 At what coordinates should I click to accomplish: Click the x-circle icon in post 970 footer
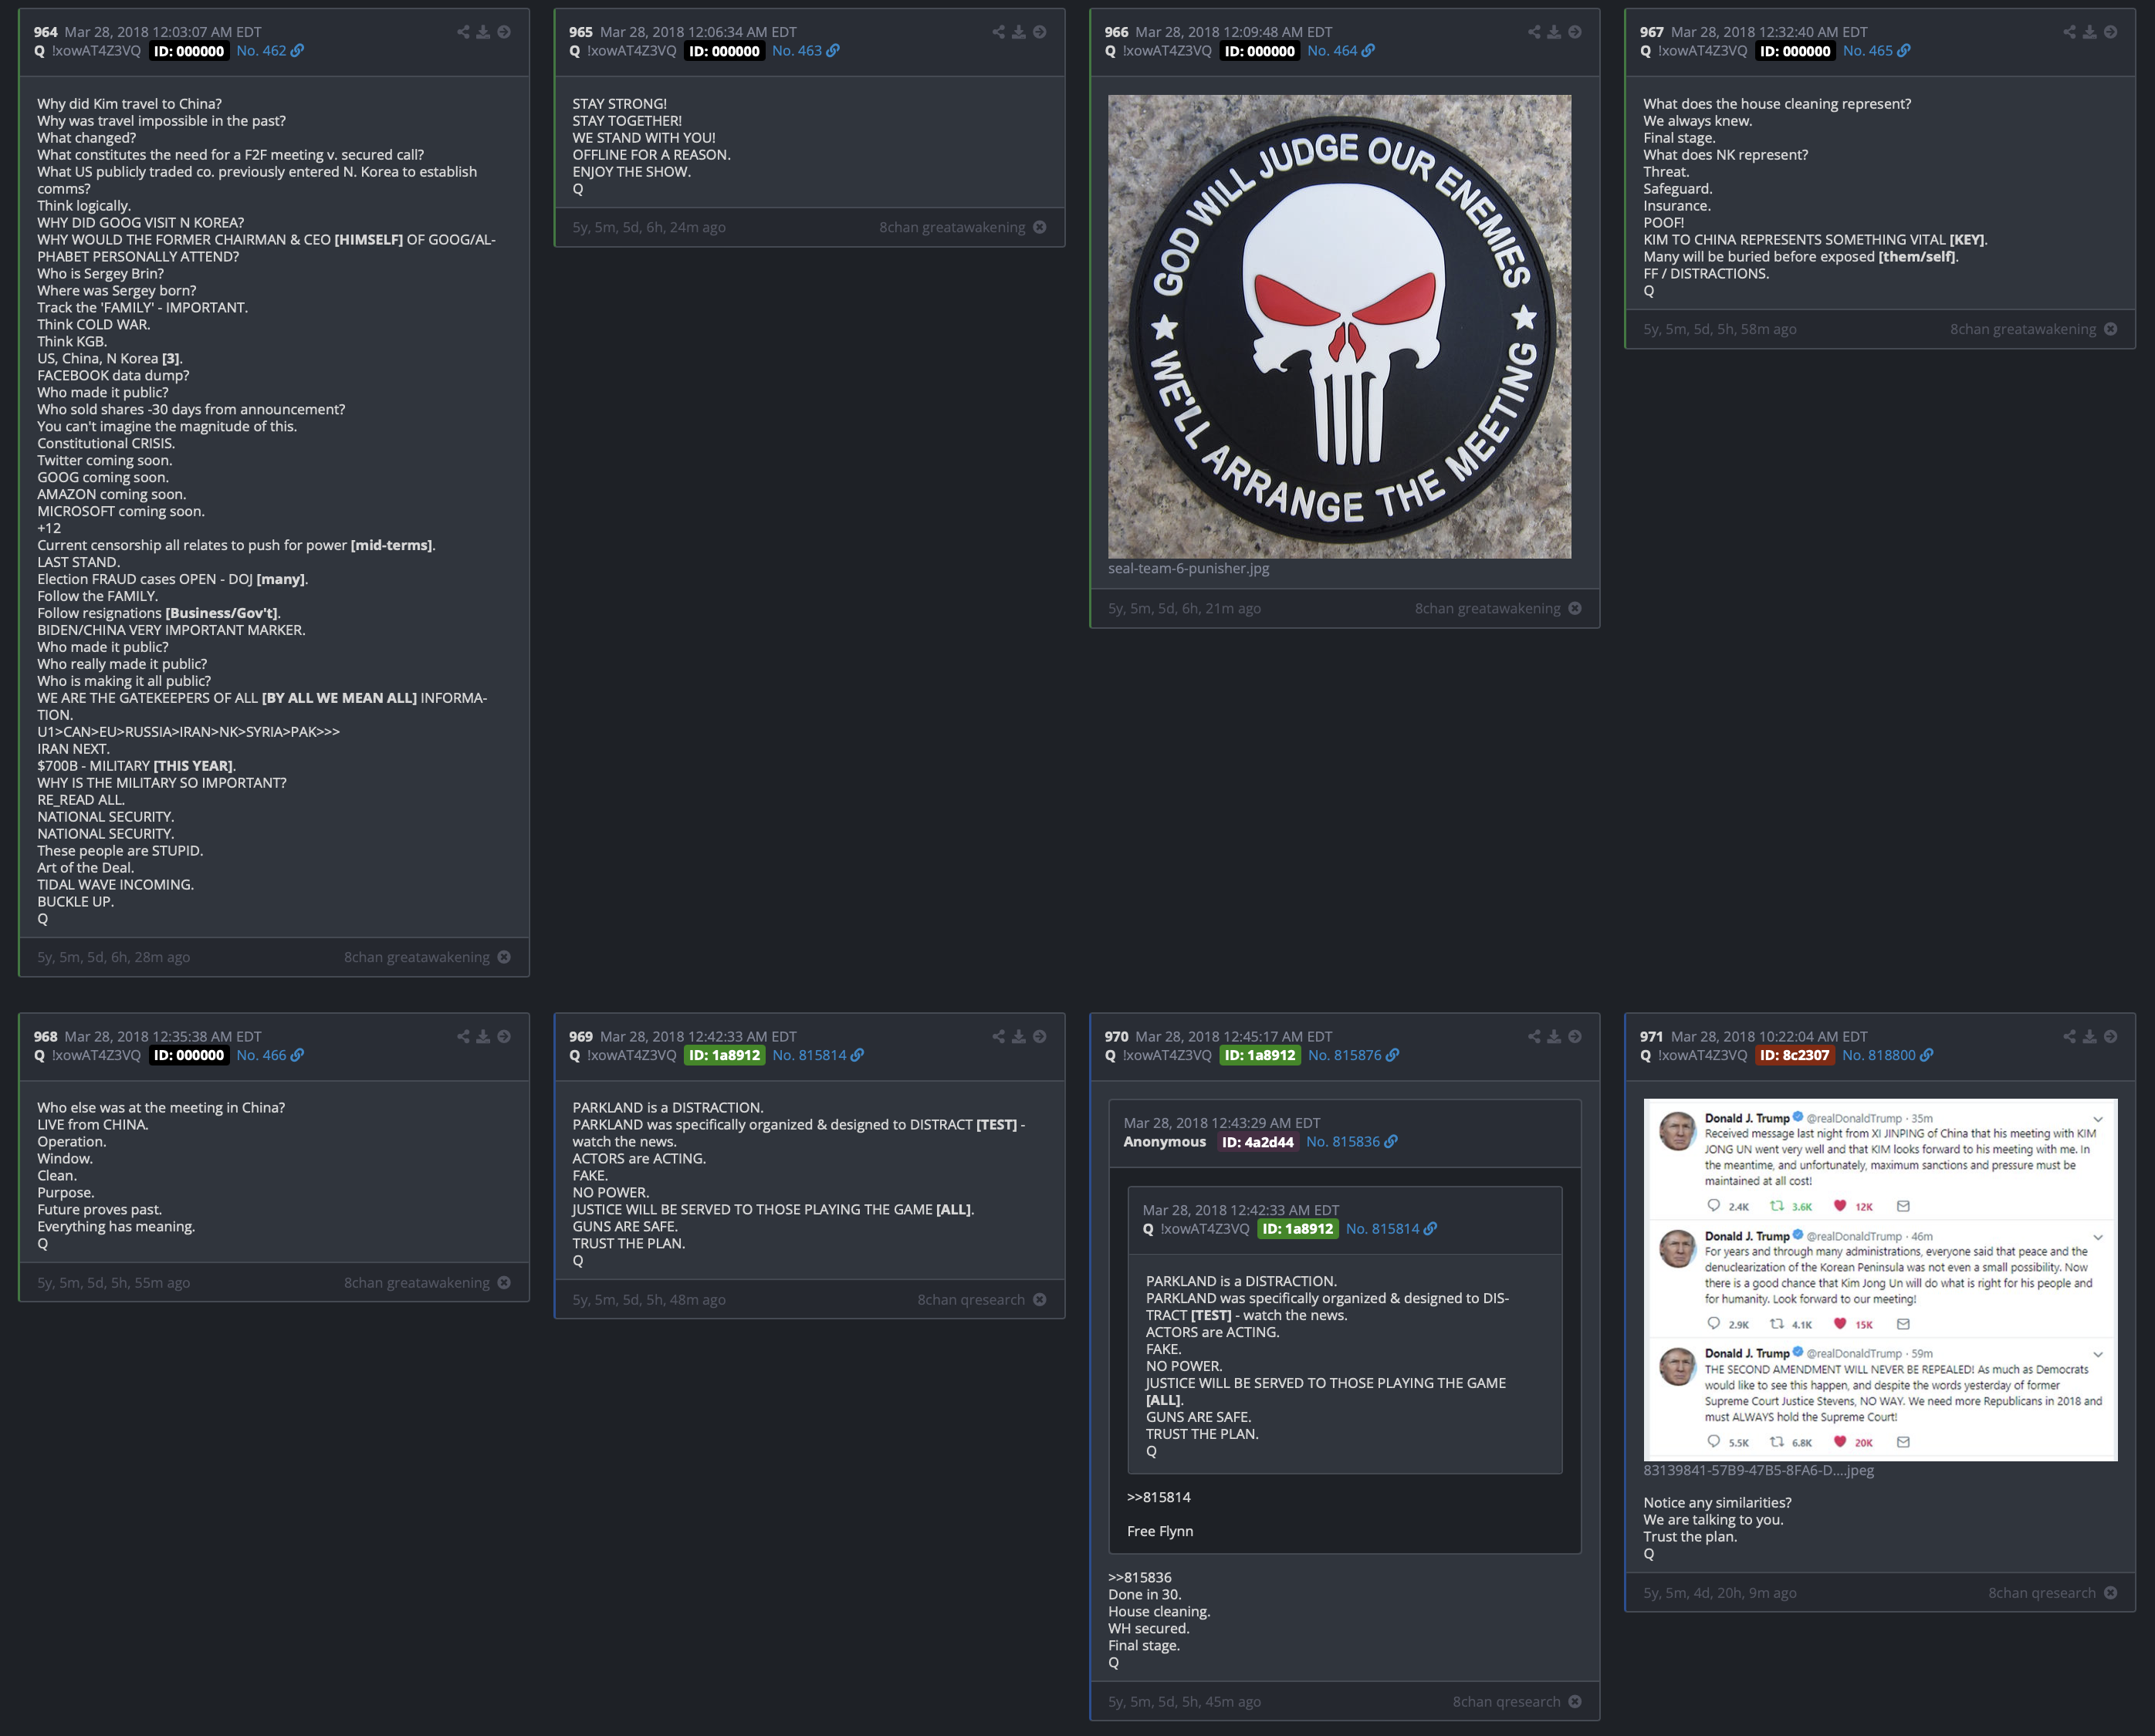[1575, 1701]
